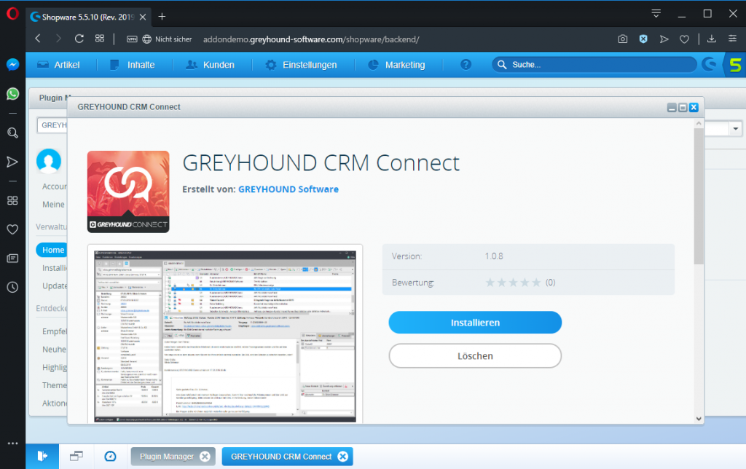The image size is (746, 469).
Task: Click the Löschen button
Action: [475, 356]
